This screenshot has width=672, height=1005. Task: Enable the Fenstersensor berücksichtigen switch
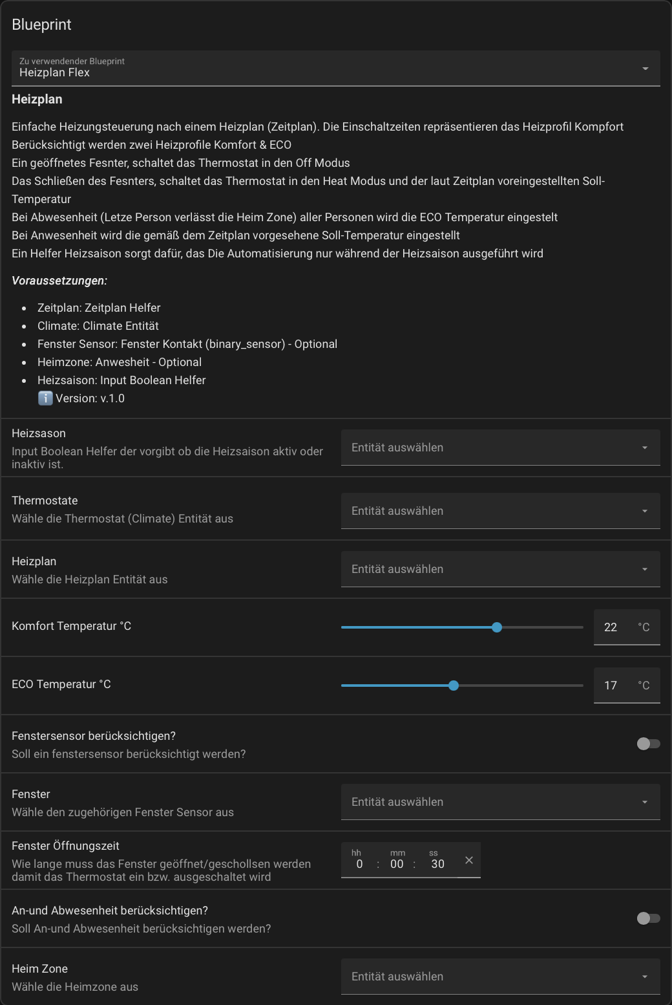pyautogui.click(x=648, y=744)
